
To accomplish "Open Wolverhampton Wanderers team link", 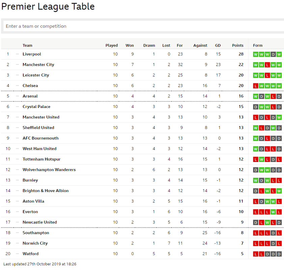I will pos(49,170).
